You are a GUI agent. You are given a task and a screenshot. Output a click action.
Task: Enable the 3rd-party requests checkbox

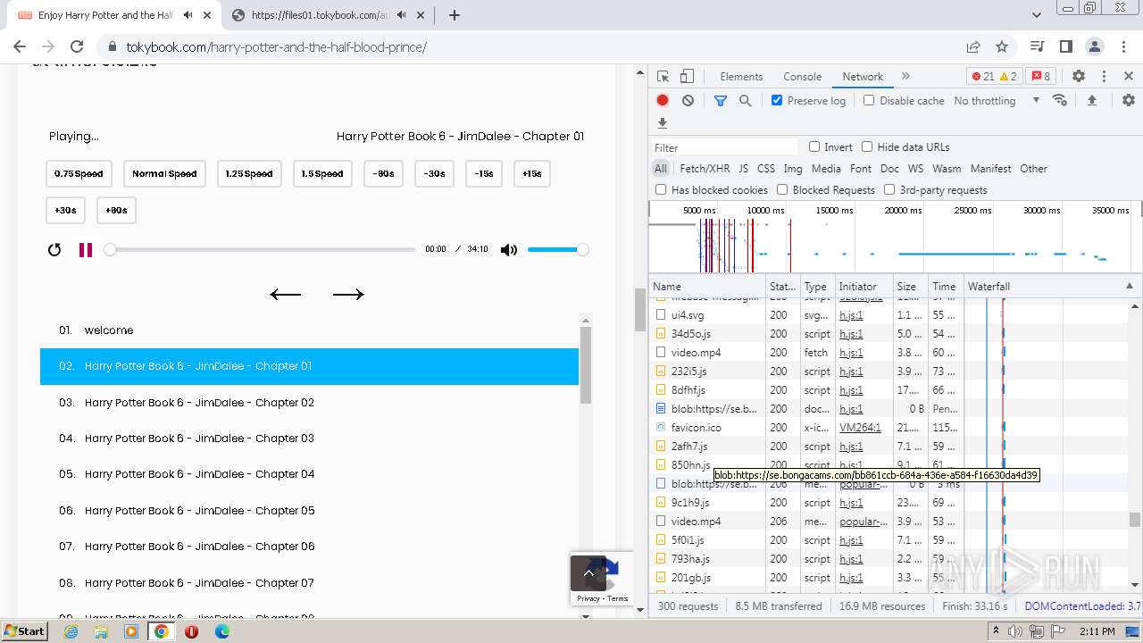889,189
